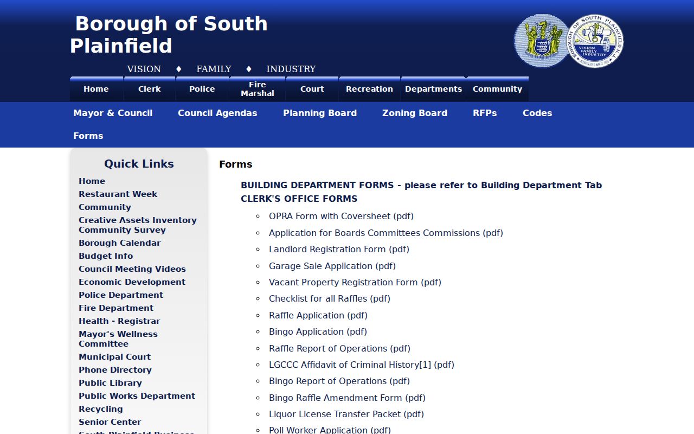Open Mayor's Wellness Committee link
Viewport: 694px width, 434px height.
click(118, 339)
